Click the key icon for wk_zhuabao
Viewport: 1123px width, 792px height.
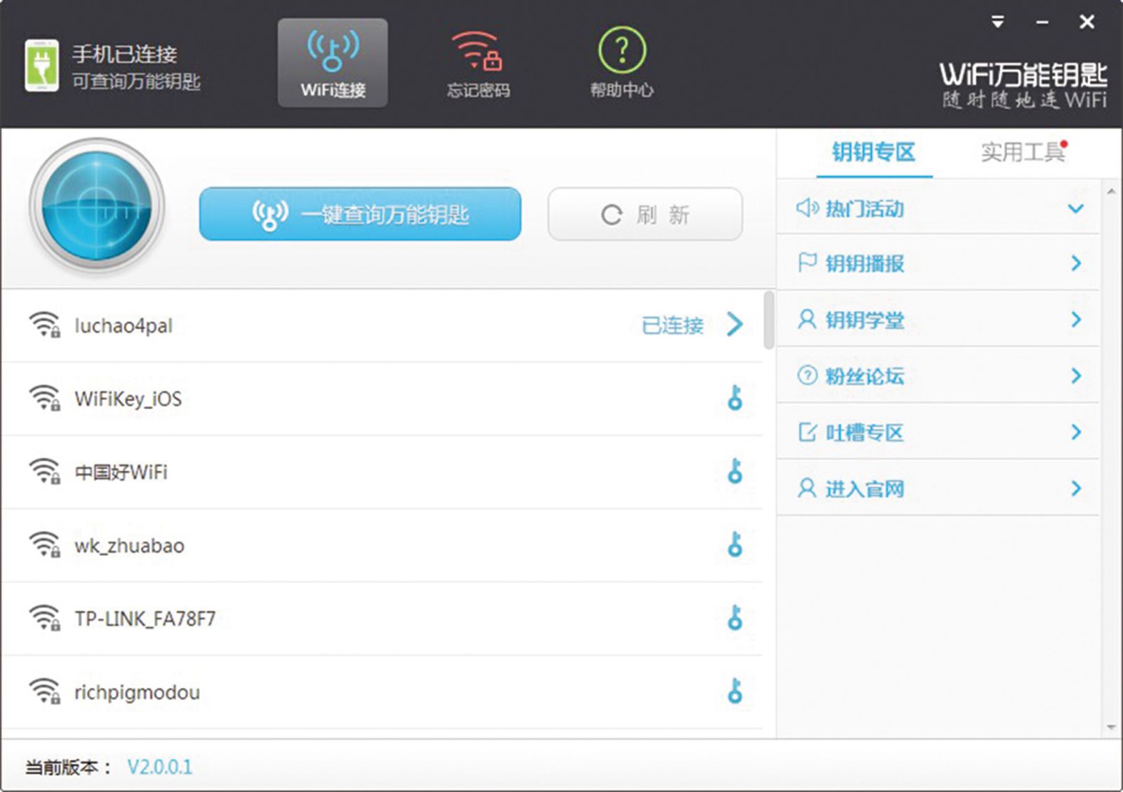tap(735, 544)
